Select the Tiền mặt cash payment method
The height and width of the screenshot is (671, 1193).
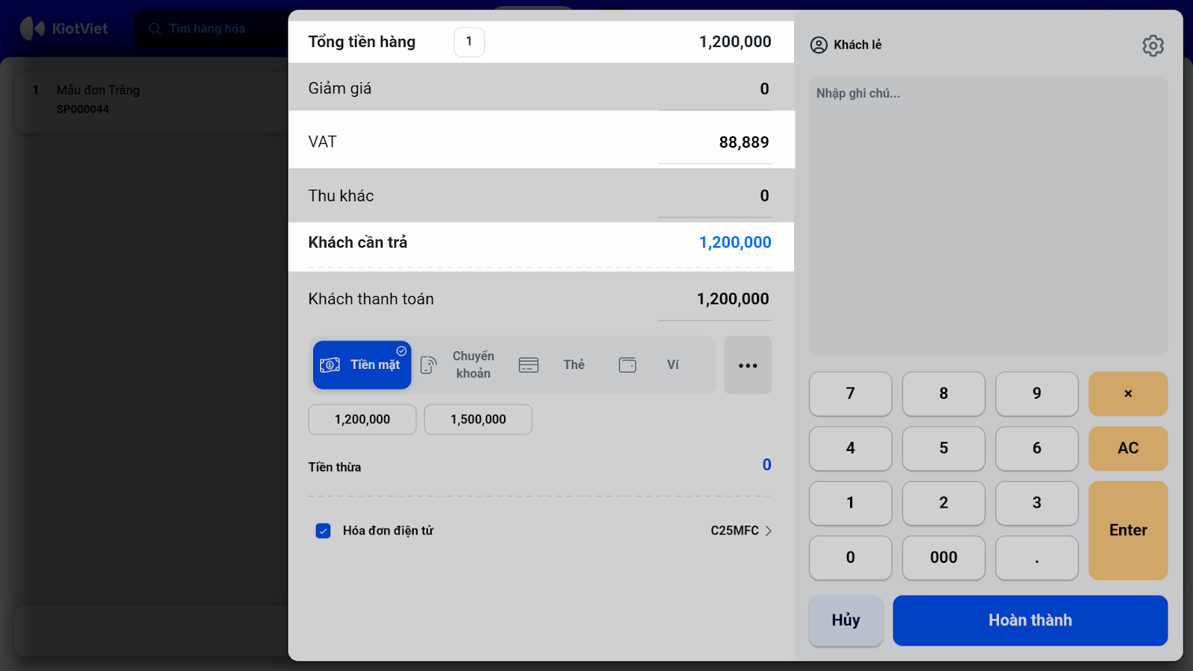[362, 365]
